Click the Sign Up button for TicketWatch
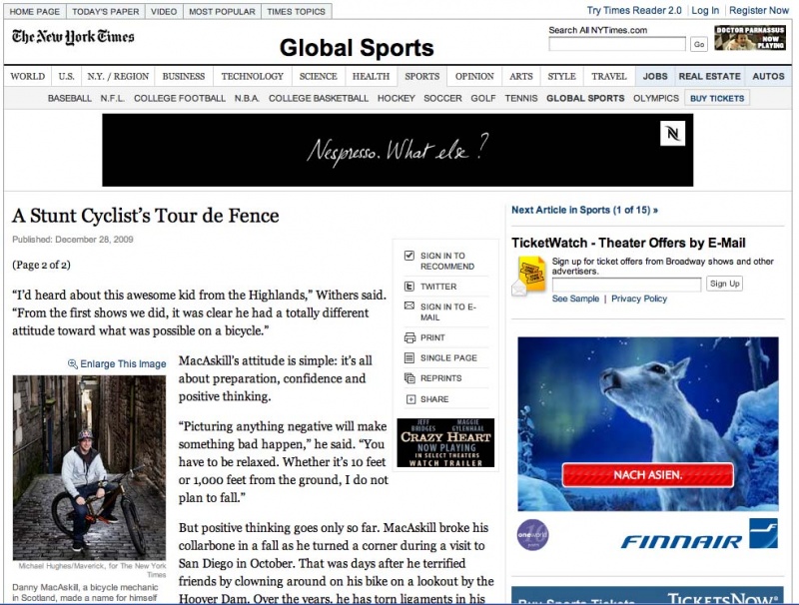This screenshot has width=799, height=605. tap(725, 284)
